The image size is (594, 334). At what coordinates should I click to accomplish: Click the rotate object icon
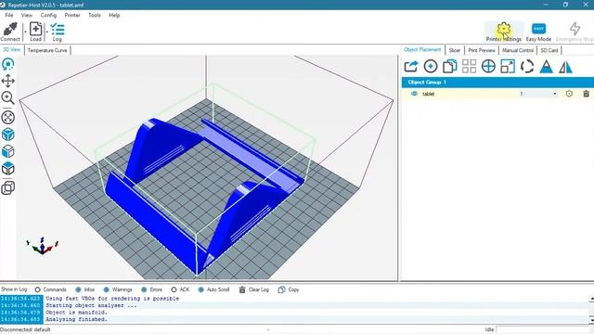tap(527, 66)
